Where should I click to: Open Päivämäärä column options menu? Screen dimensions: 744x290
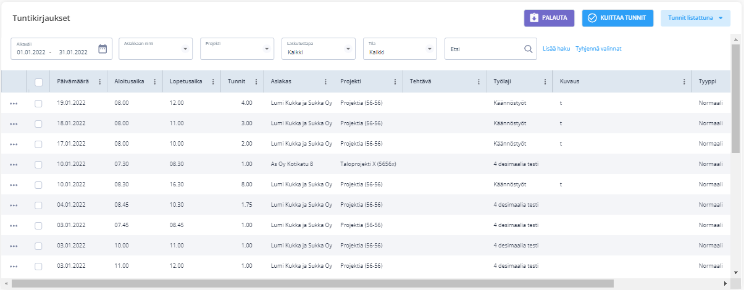click(x=99, y=82)
